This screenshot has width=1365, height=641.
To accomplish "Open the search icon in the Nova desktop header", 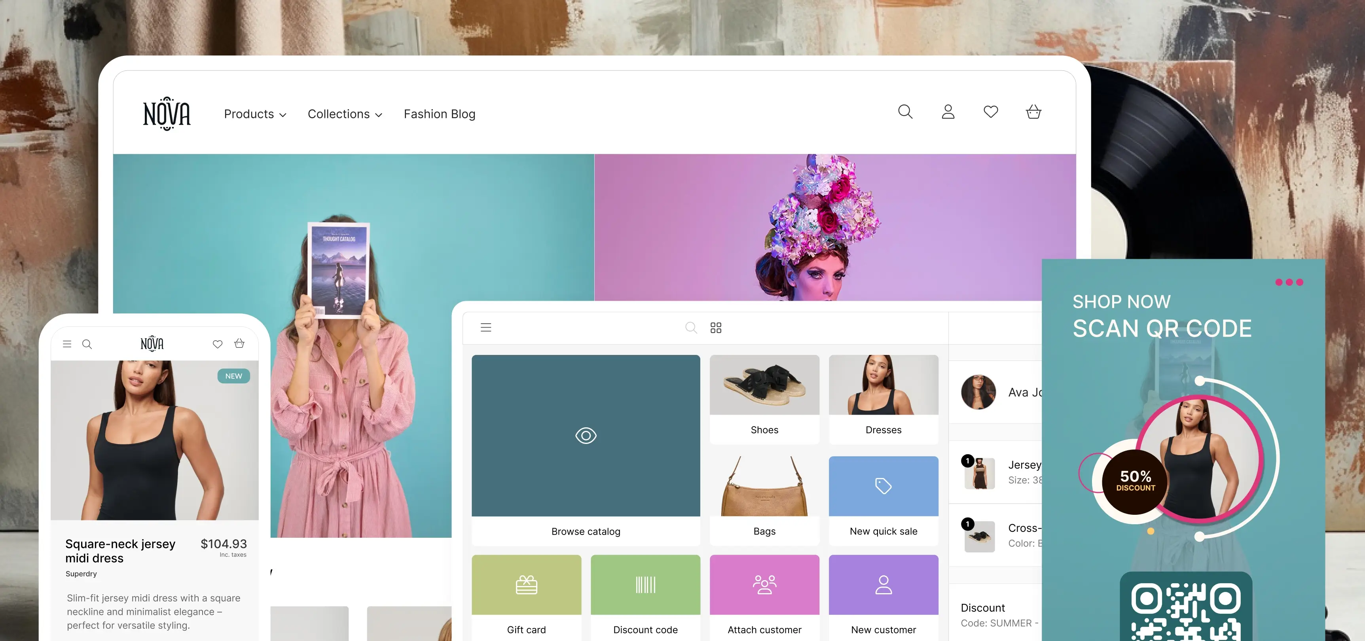I will coord(905,112).
